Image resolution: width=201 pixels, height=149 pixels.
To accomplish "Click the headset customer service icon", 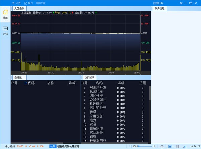I will pyautogui.click(x=162, y=146).
